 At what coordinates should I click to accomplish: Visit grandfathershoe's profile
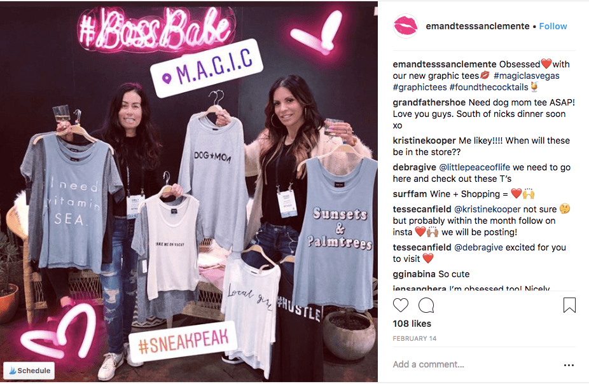(429, 102)
